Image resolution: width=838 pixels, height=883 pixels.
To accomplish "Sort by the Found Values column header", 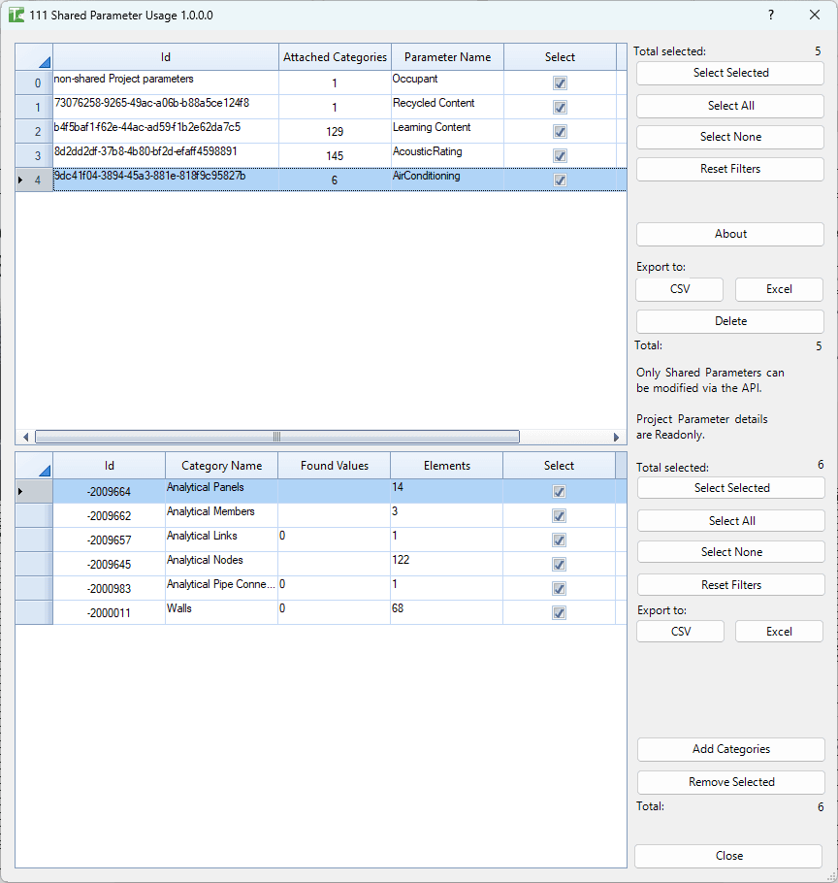I will (335, 466).
